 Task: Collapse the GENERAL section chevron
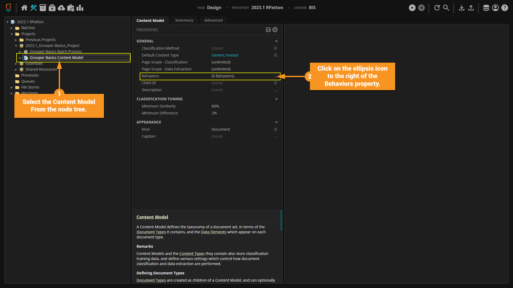point(276,41)
